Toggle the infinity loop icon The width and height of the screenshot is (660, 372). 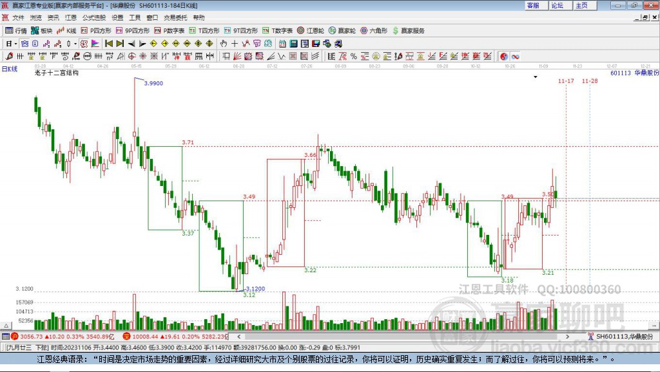(515, 57)
